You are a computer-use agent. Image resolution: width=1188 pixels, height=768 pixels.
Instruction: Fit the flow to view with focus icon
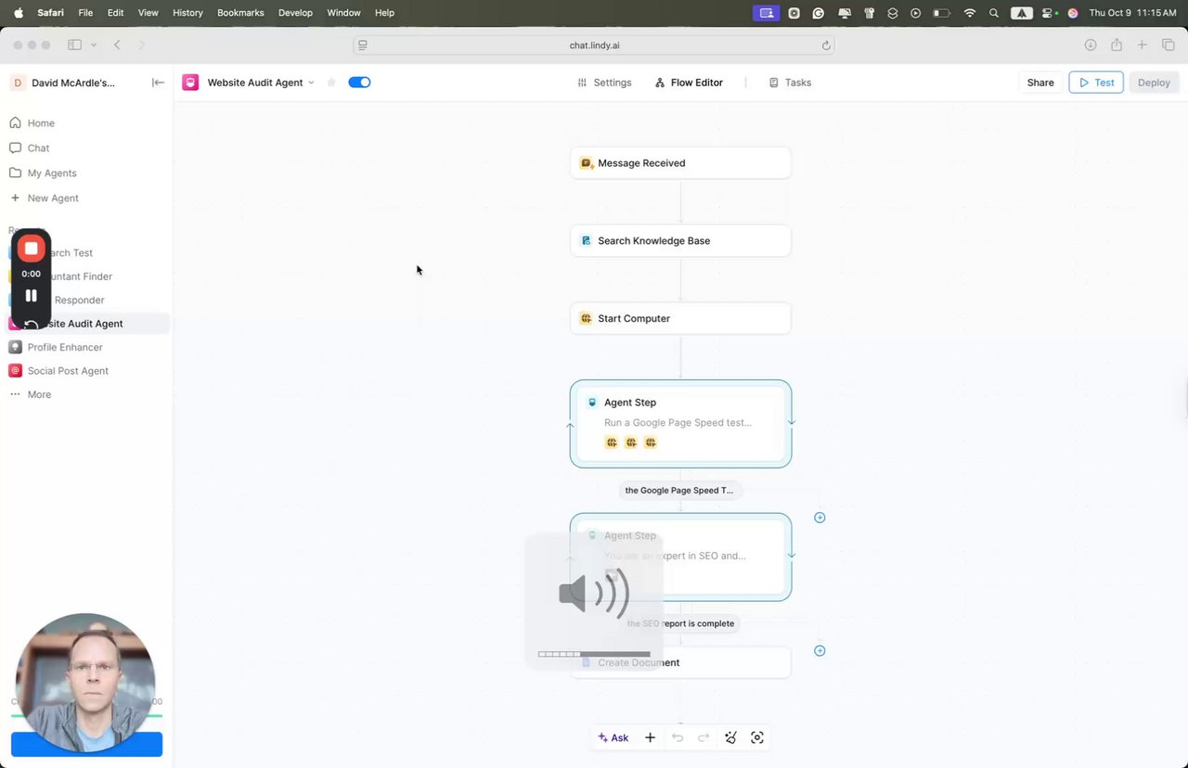point(757,737)
